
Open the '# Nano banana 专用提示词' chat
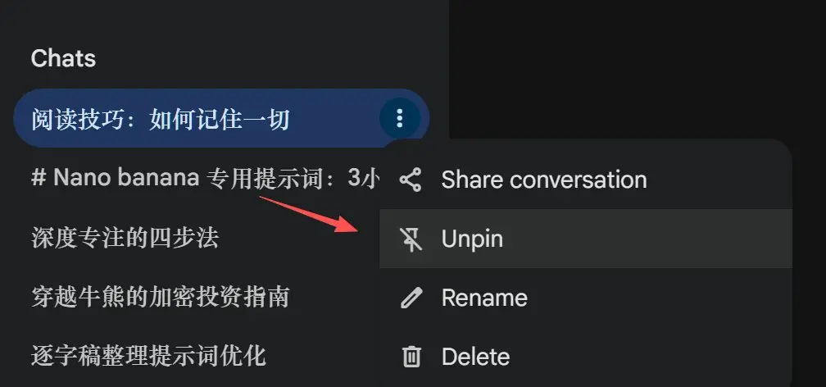[206, 178]
